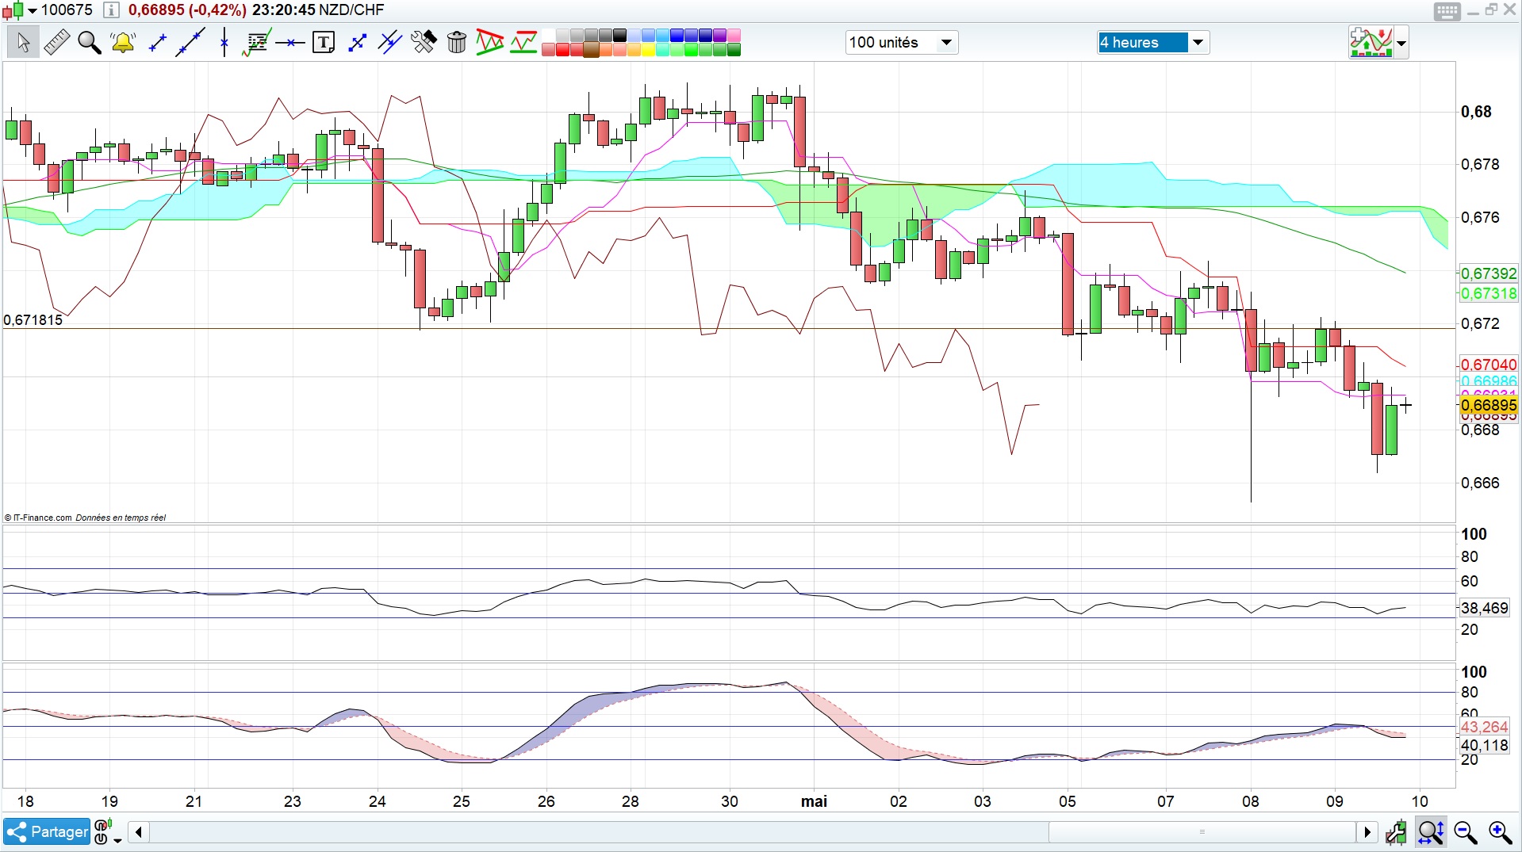Create a price alert with the bell

[x=123, y=42]
